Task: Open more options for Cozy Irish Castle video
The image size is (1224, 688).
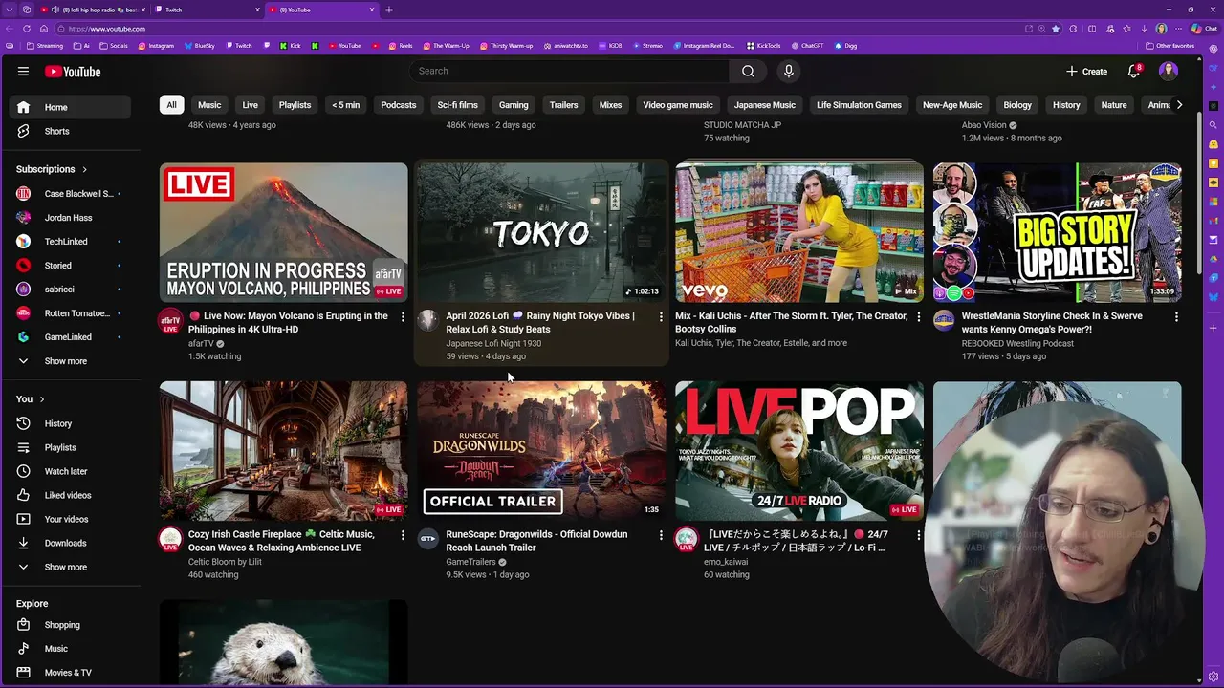Action: coord(403,535)
